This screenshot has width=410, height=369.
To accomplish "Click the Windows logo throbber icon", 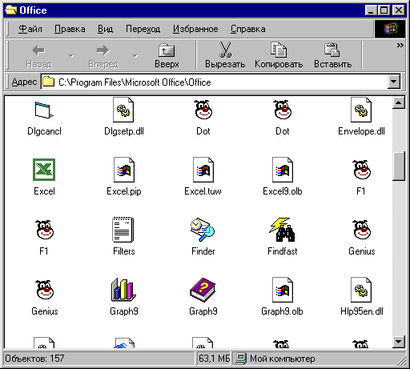I will pos(390,29).
